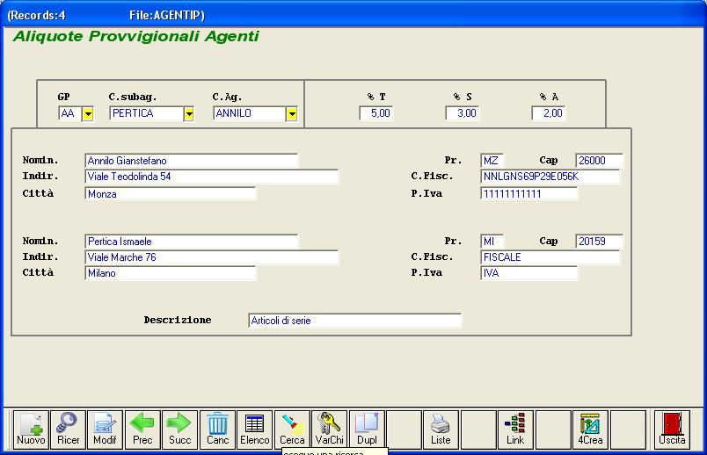The image size is (707, 455).
Task: Click the 4Crea toolbar button
Action: point(590,429)
